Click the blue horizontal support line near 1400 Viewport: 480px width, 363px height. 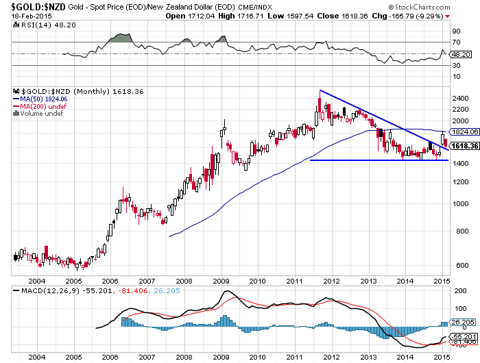377,160
